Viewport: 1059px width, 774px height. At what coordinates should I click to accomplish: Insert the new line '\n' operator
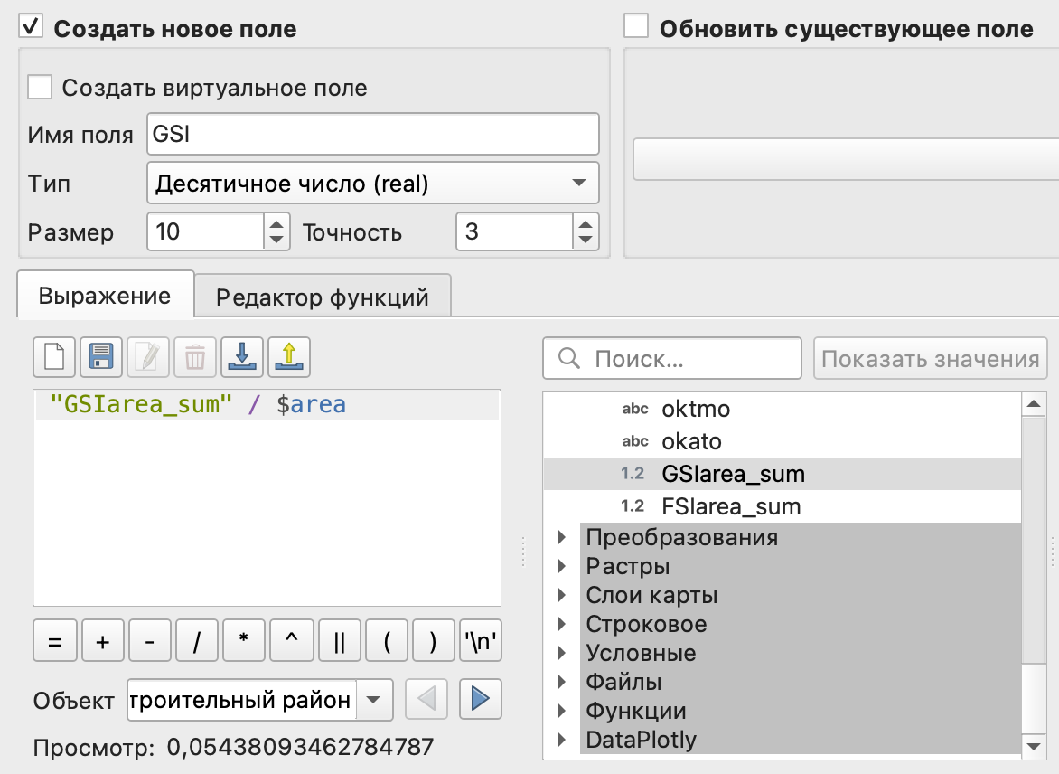point(480,642)
